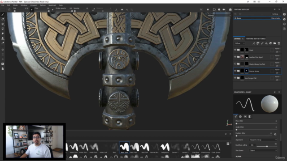Open blend mode dropdown for Bronze Armor layer
The image size is (287, 161).
pyautogui.click(x=278, y=70)
